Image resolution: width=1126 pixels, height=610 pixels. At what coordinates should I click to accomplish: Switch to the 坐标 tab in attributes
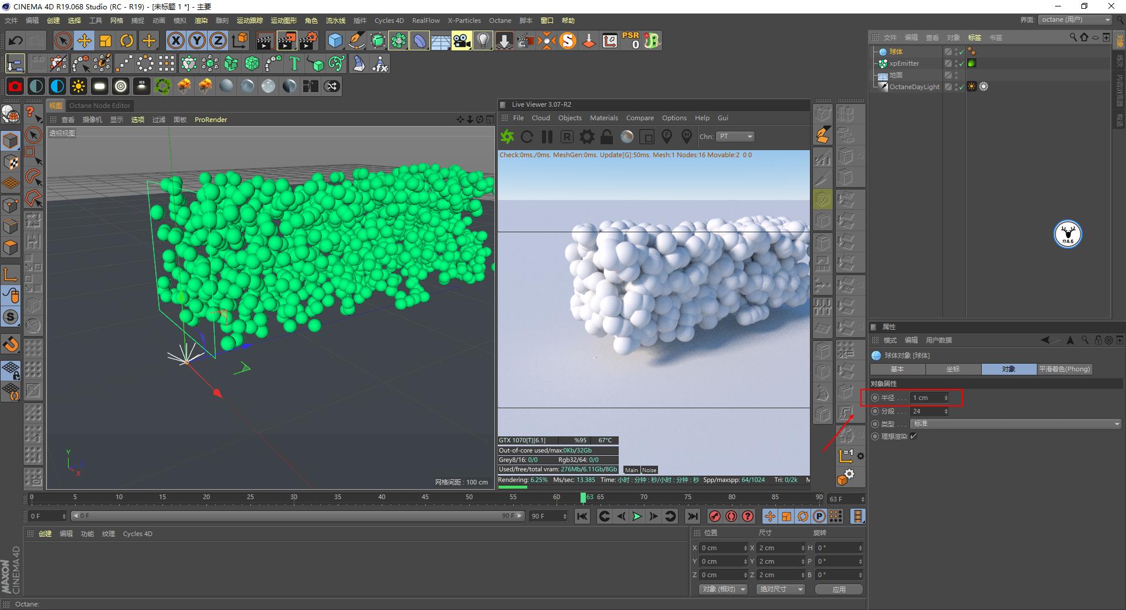[x=953, y=369]
